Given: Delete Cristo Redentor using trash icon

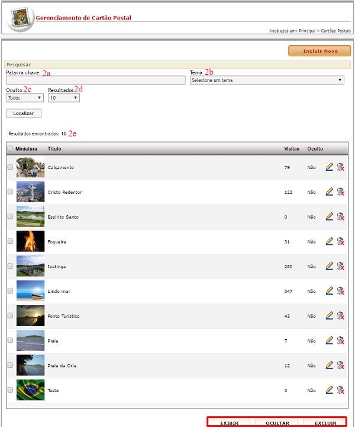Looking at the screenshot, I should (x=341, y=192).
